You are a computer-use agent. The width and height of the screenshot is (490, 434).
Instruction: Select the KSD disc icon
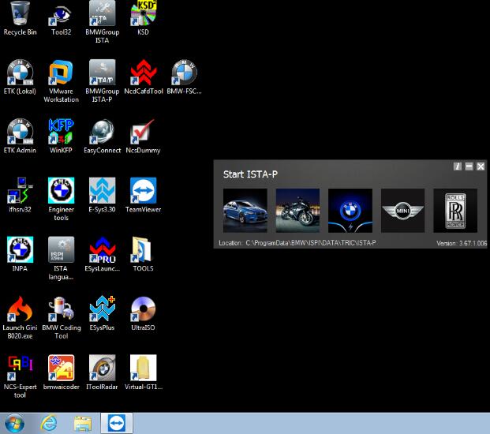coord(143,13)
